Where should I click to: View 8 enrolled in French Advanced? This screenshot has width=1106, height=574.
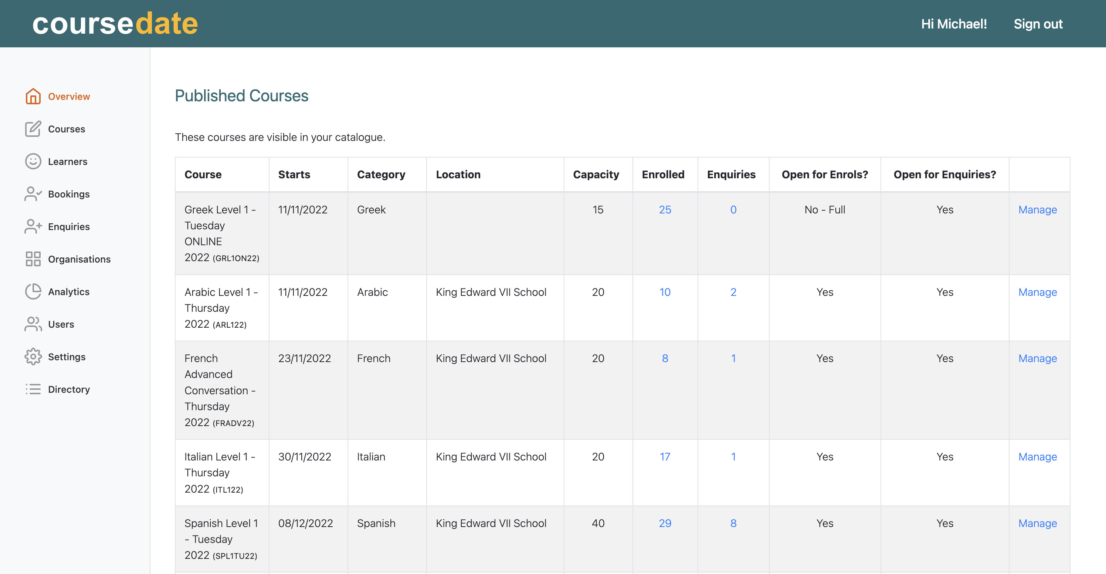(x=665, y=358)
